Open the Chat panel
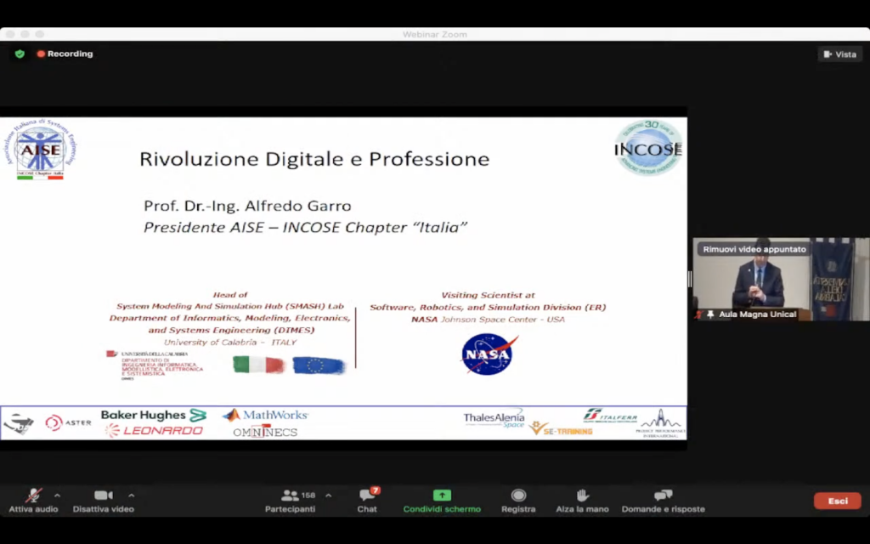 [x=367, y=501]
